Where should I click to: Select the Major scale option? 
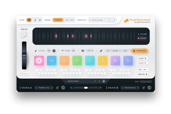pyautogui.click(x=115, y=51)
